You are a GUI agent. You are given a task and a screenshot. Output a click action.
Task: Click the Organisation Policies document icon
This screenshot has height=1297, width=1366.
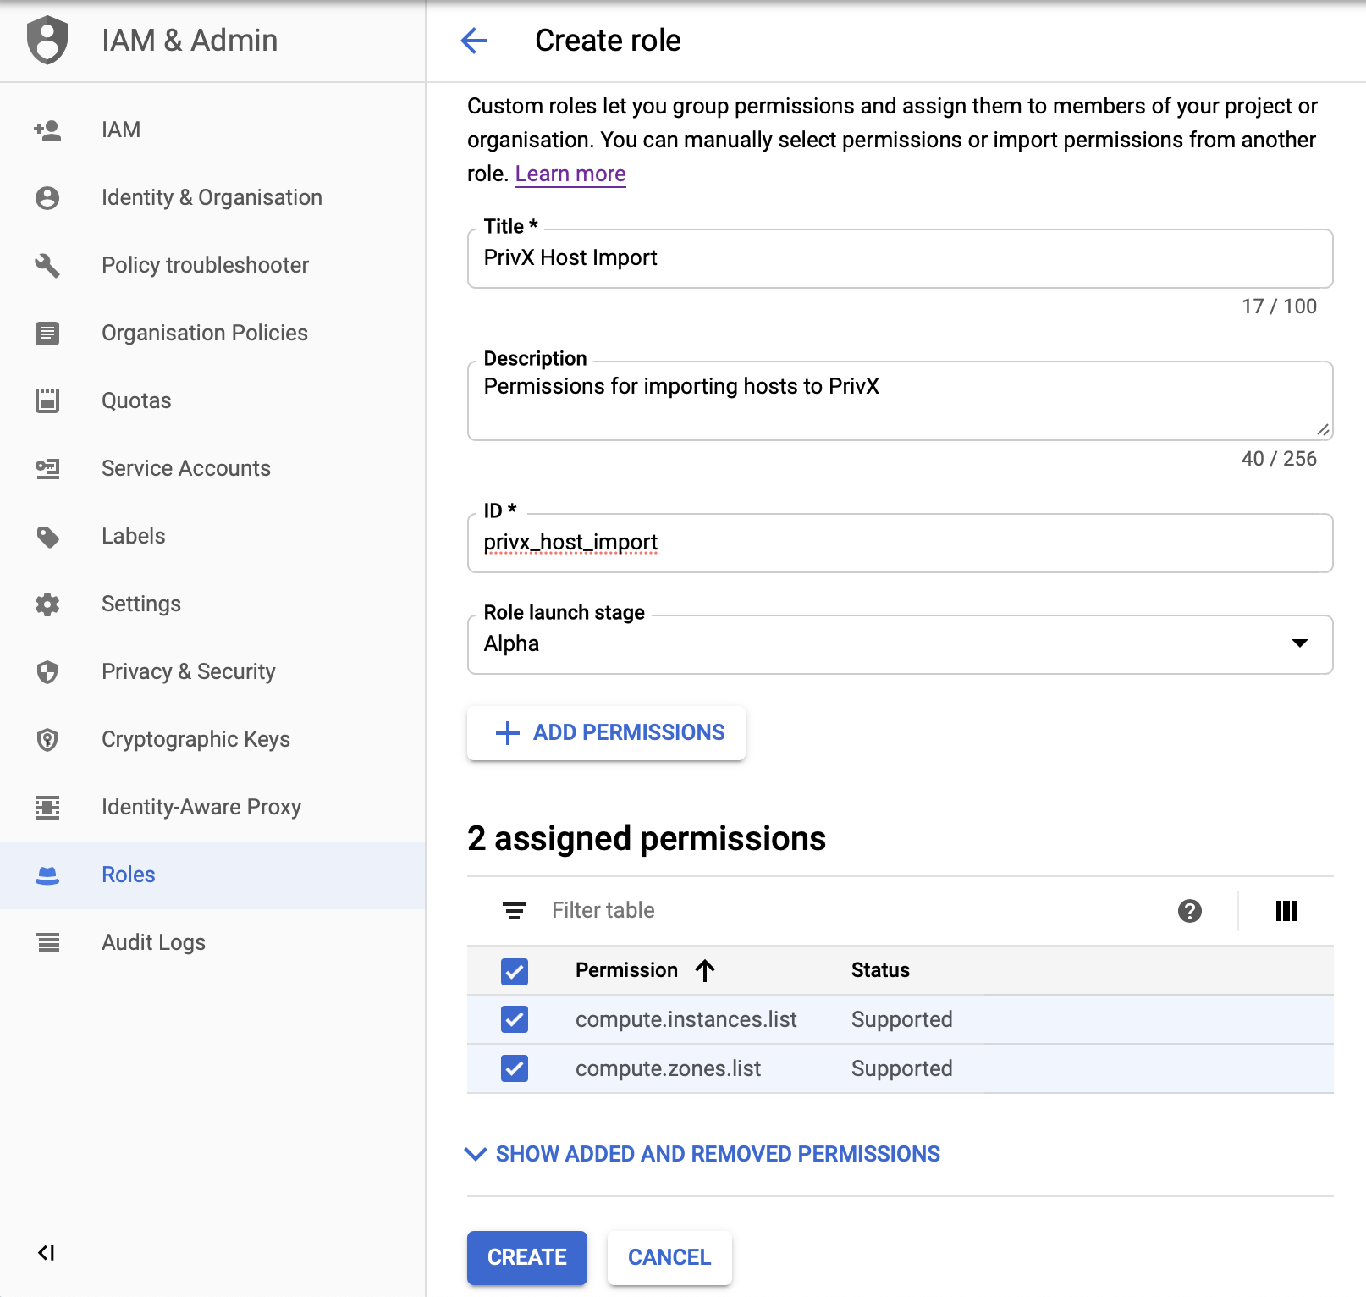[x=47, y=333]
